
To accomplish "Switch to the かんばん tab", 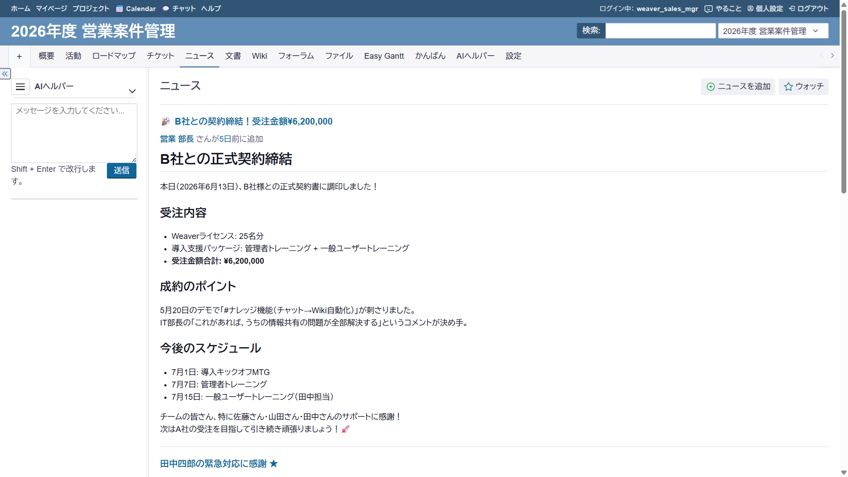I will coord(430,56).
